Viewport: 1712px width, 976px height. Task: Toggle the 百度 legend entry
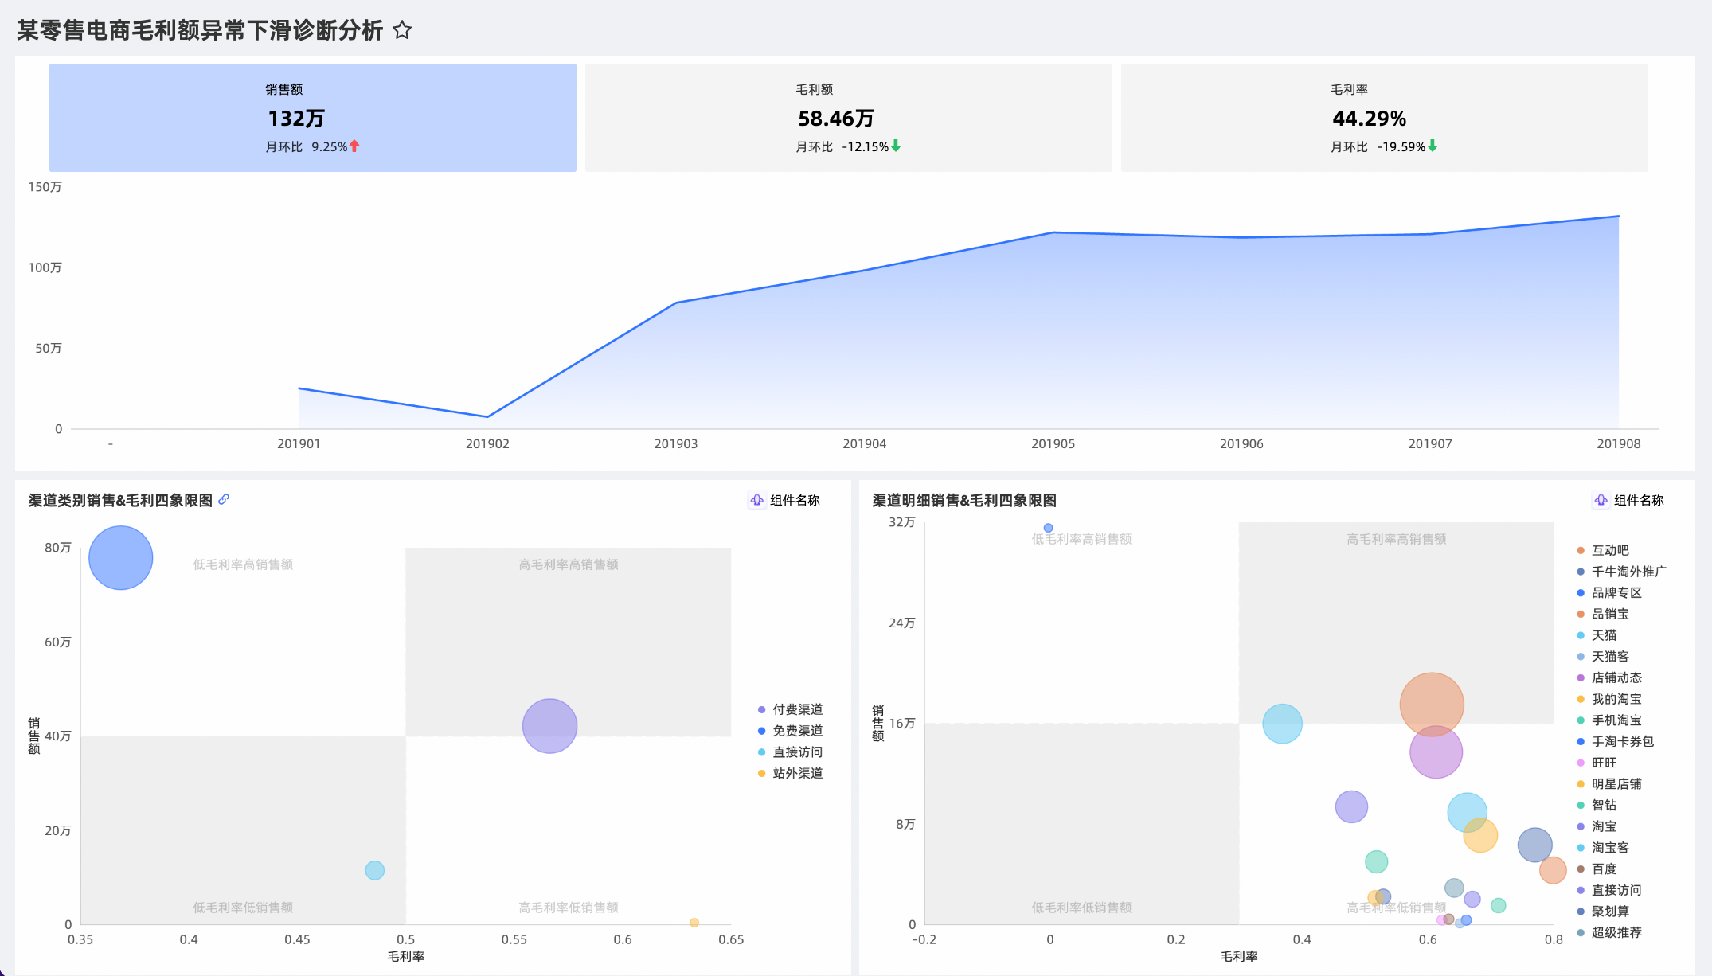[1597, 869]
